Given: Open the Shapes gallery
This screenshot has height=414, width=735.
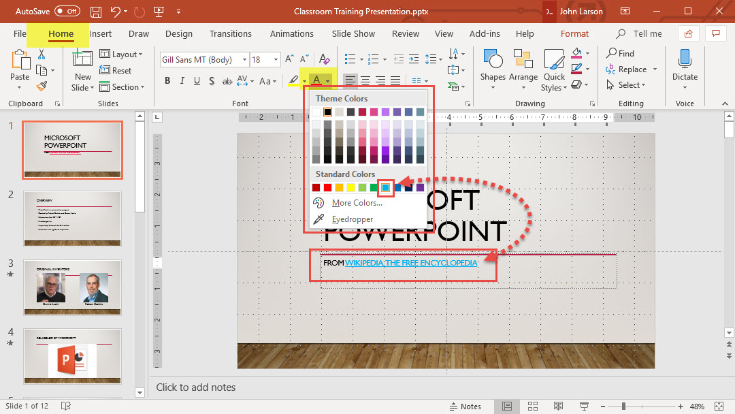Looking at the screenshot, I should pyautogui.click(x=492, y=66).
